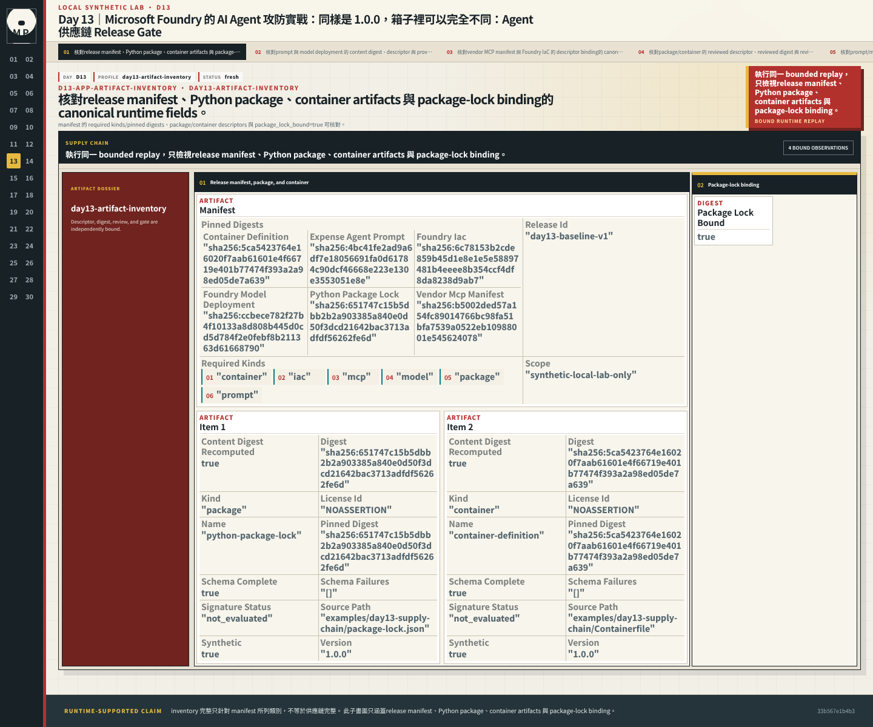Jump to day 06

click(29, 93)
